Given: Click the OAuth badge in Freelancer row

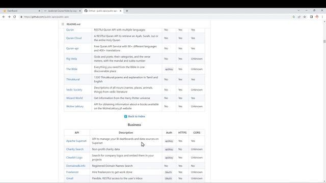Looking at the screenshot, I should (169, 172).
